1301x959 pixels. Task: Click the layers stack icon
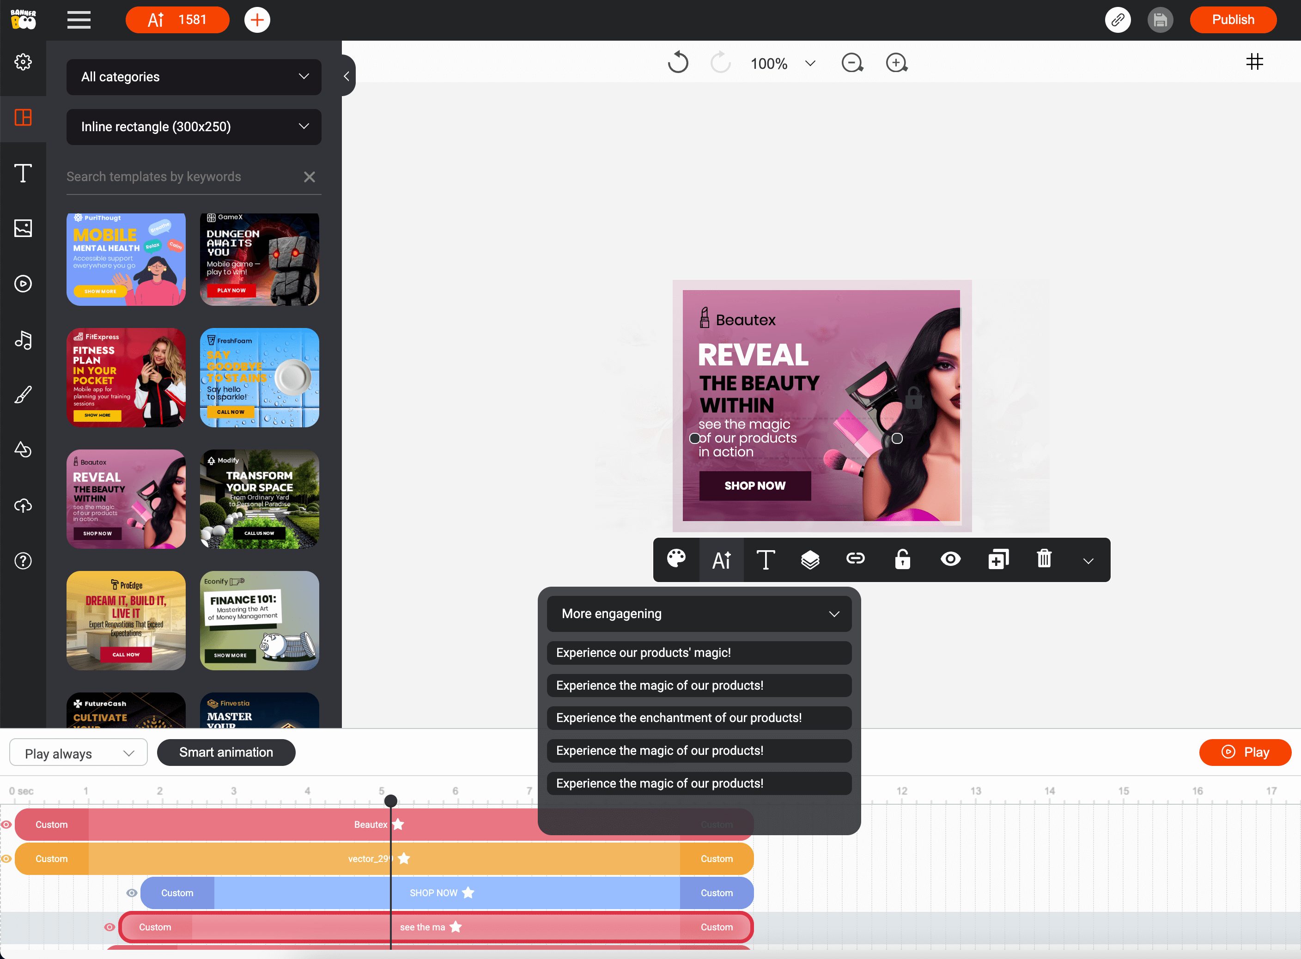[810, 559]
